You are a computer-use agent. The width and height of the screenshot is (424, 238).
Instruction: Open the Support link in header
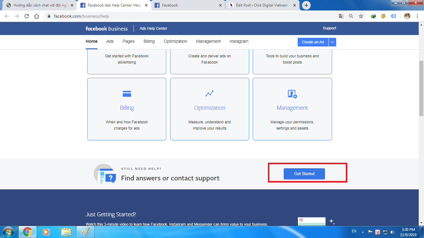point(329,28)
